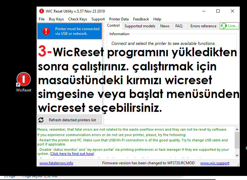Open the www.wic.support link
The image size is (247, 180).
click(x=215, y=163)
